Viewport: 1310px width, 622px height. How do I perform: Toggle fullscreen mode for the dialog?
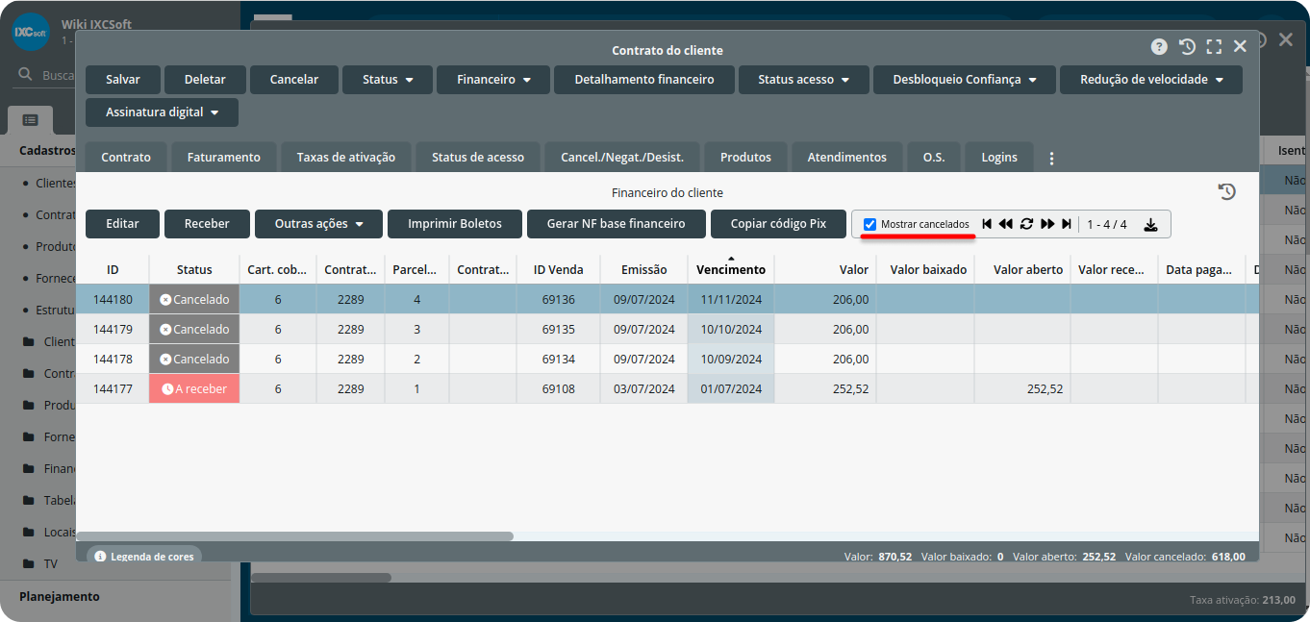coord(1214,46)
